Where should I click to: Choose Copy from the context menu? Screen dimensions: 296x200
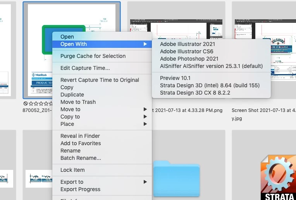pos(102,87)
